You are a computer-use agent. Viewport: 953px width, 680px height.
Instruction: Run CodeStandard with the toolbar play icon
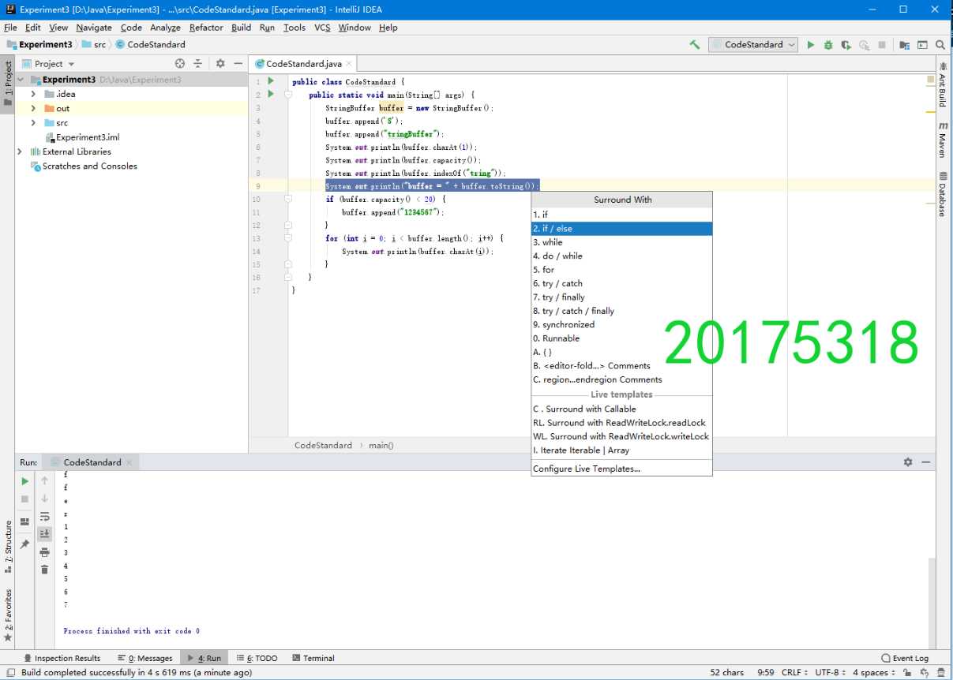point(810,45)
